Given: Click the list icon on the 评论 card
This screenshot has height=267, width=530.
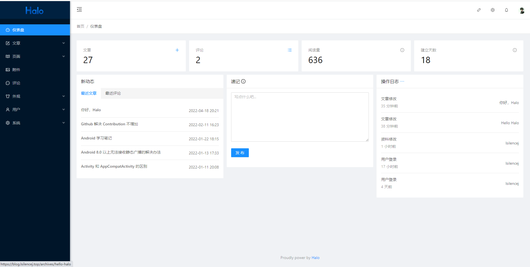Looking at the screenshot, I should 290,50.
